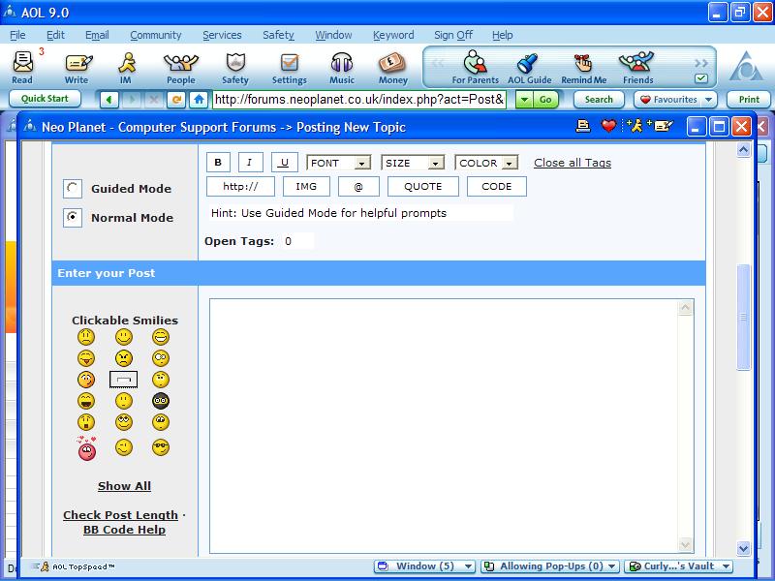Select Normal Mode radio button
The width and height of the screenshot is (775, 581).
(73, 217)
